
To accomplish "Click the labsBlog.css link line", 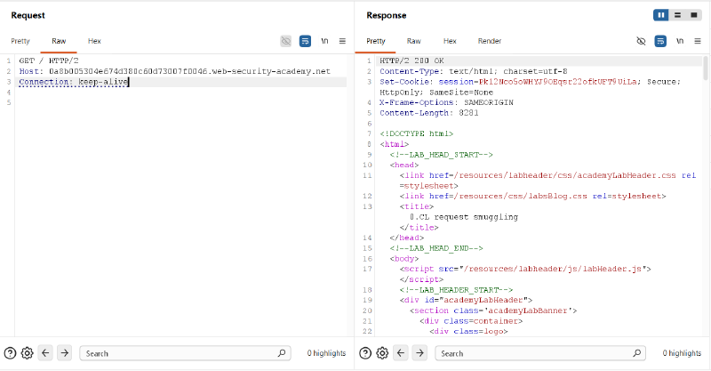I will pos(532,196).
